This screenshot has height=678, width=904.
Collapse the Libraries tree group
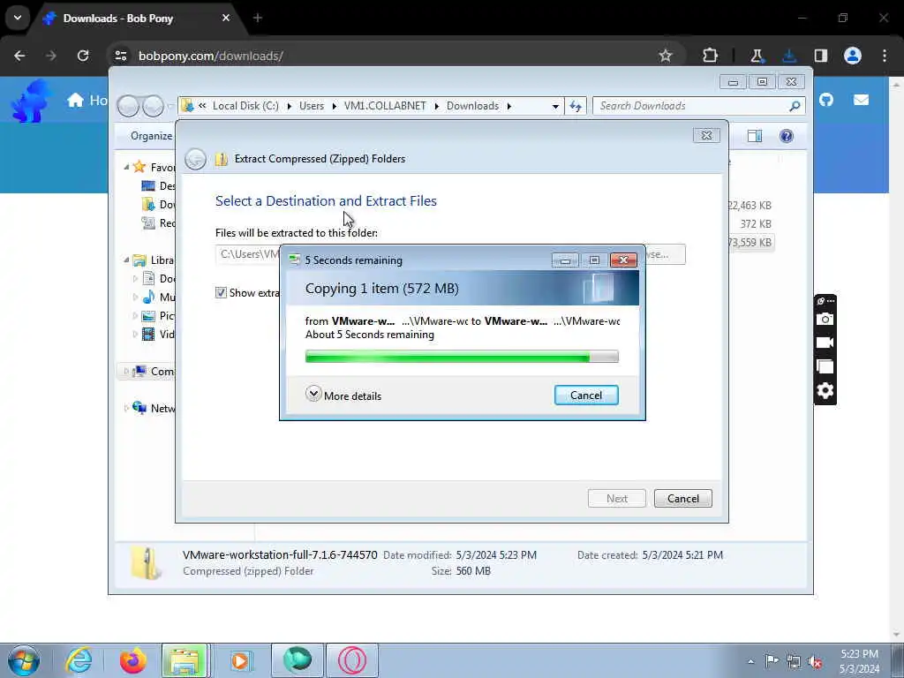coord(126,260)
